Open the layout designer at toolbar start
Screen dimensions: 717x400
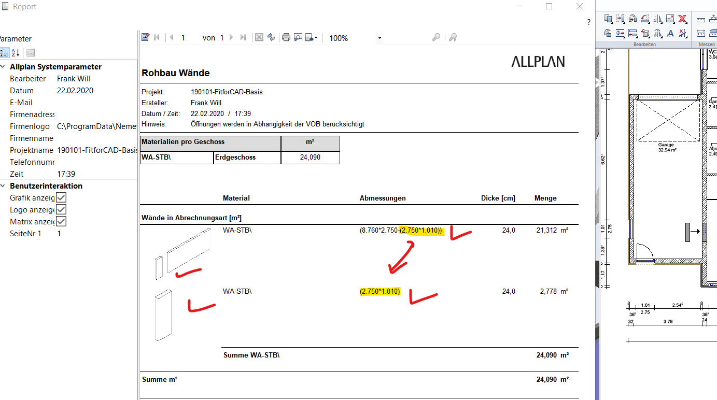(146, 37)
